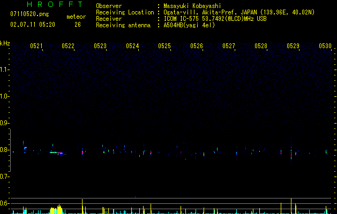Click time marker 0529
The height and width of the screenshot is (214, 337).
click(x=293, y=45)
